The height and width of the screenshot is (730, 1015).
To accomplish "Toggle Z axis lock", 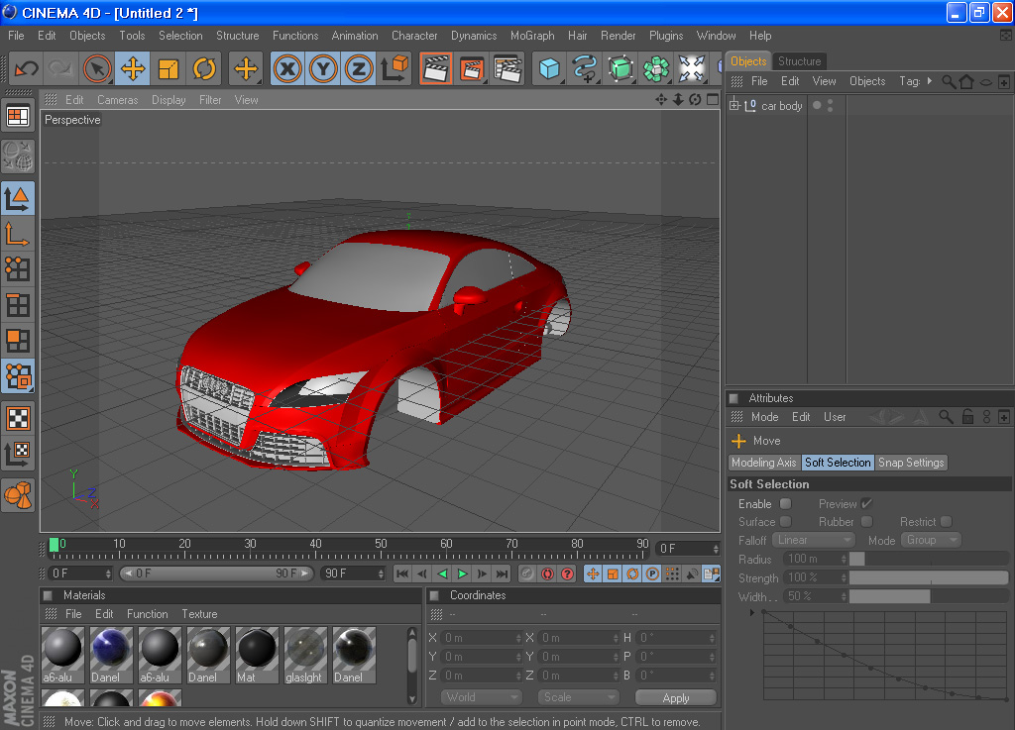I will [359, 68].
